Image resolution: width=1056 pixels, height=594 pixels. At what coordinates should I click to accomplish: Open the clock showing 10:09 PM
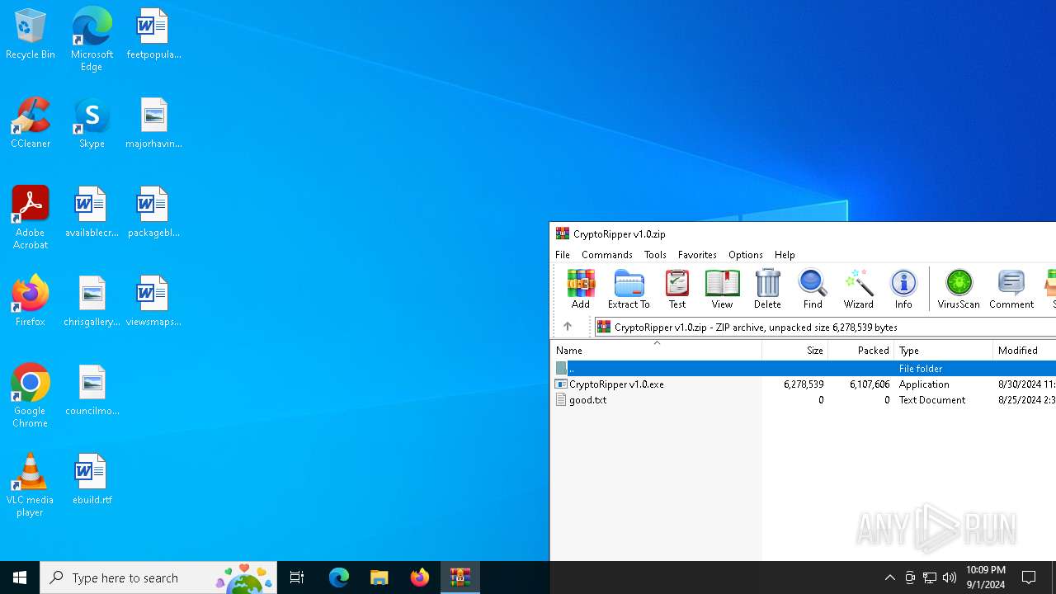[985, 577]
